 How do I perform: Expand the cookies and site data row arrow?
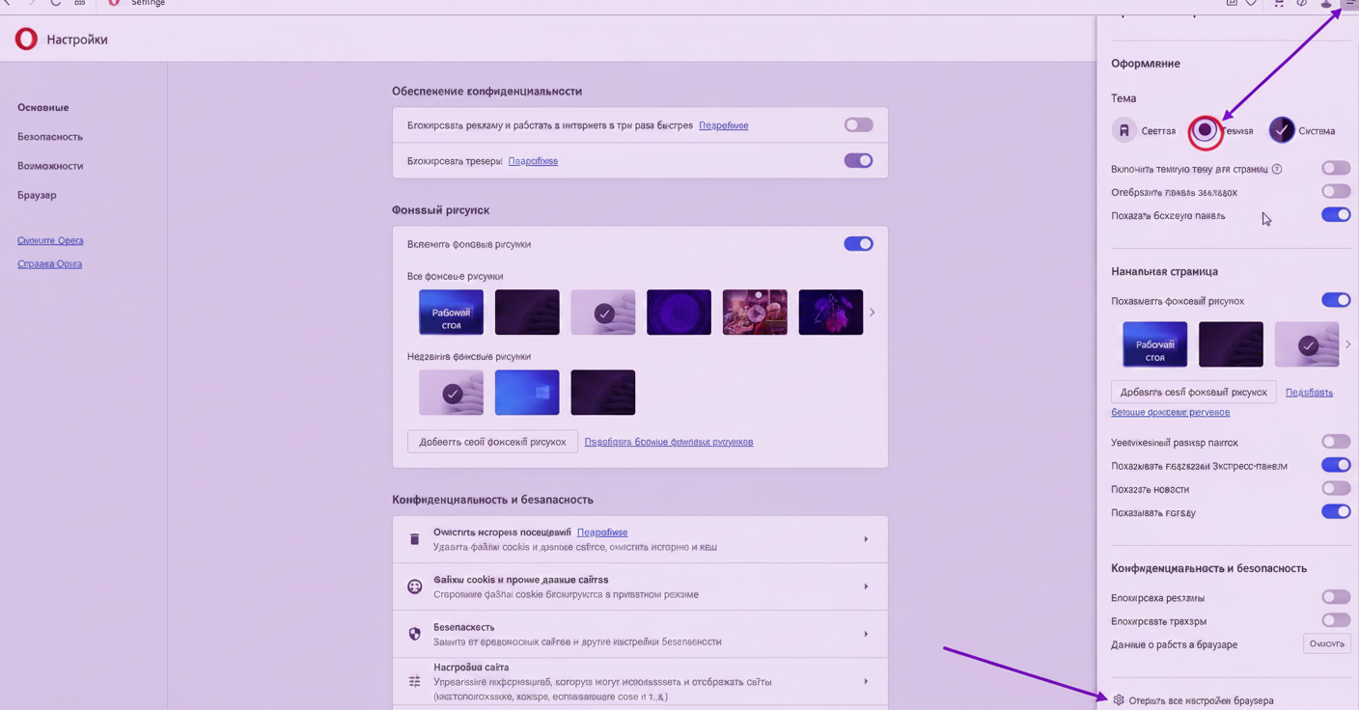tap(866, 587)
